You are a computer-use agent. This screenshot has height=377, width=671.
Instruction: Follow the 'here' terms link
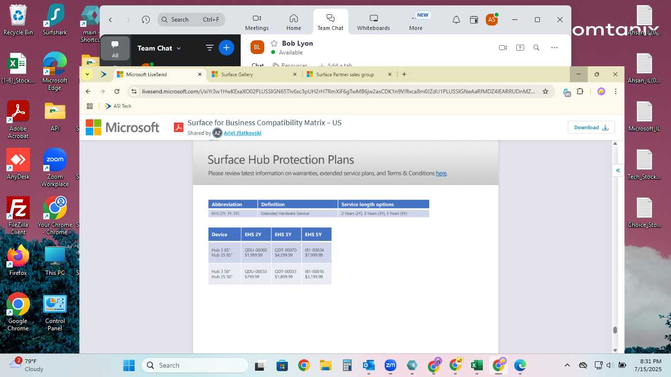point(441,173)
